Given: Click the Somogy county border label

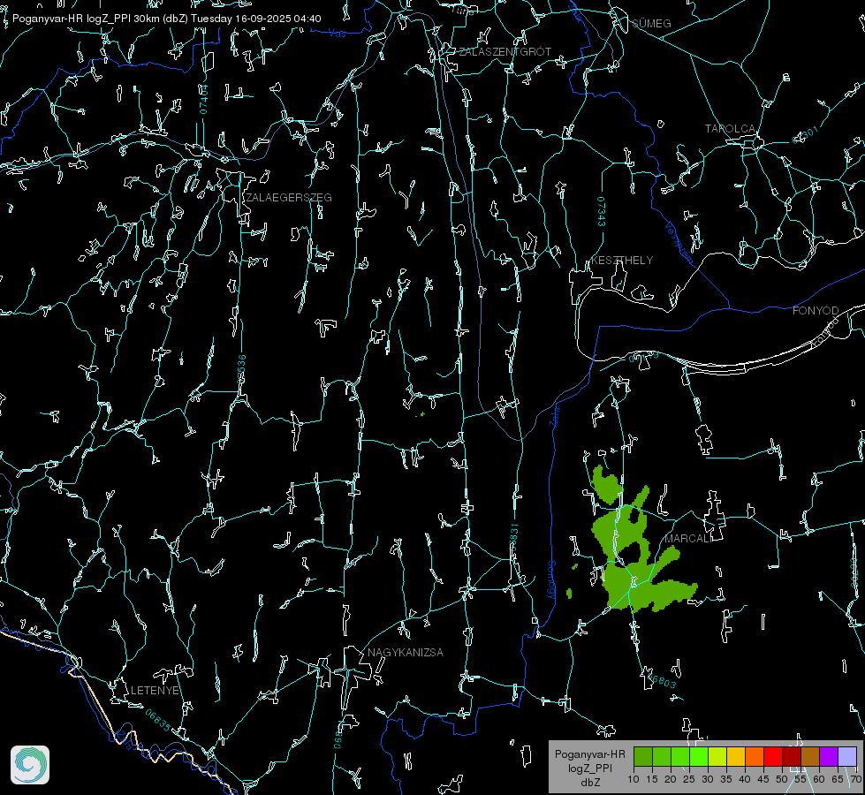Looking at the screenshot, I should [551, 581].
